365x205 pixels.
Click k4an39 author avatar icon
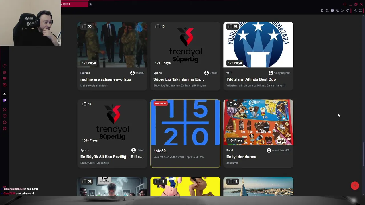[133, 73]
